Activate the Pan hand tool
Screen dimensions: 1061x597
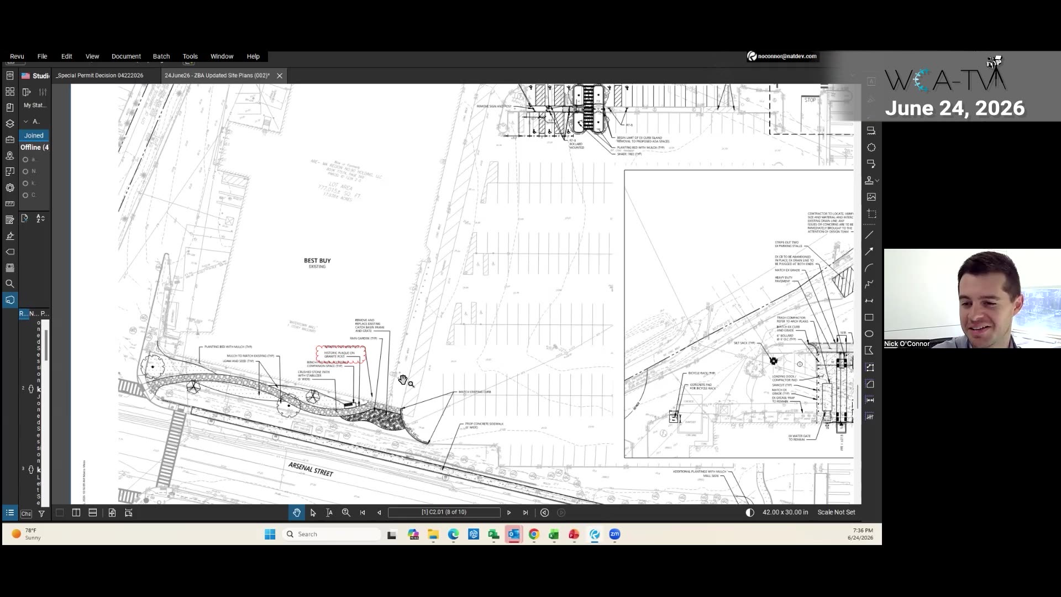(297, 513)
